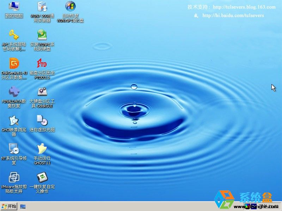Run NT 系统引导修复 boot repair

pos(13,151)
